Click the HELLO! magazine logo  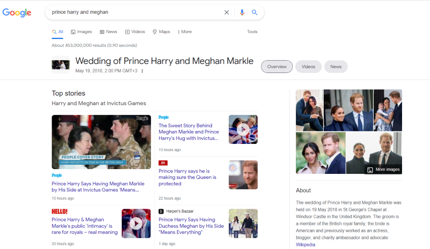(x=59, y=212)
